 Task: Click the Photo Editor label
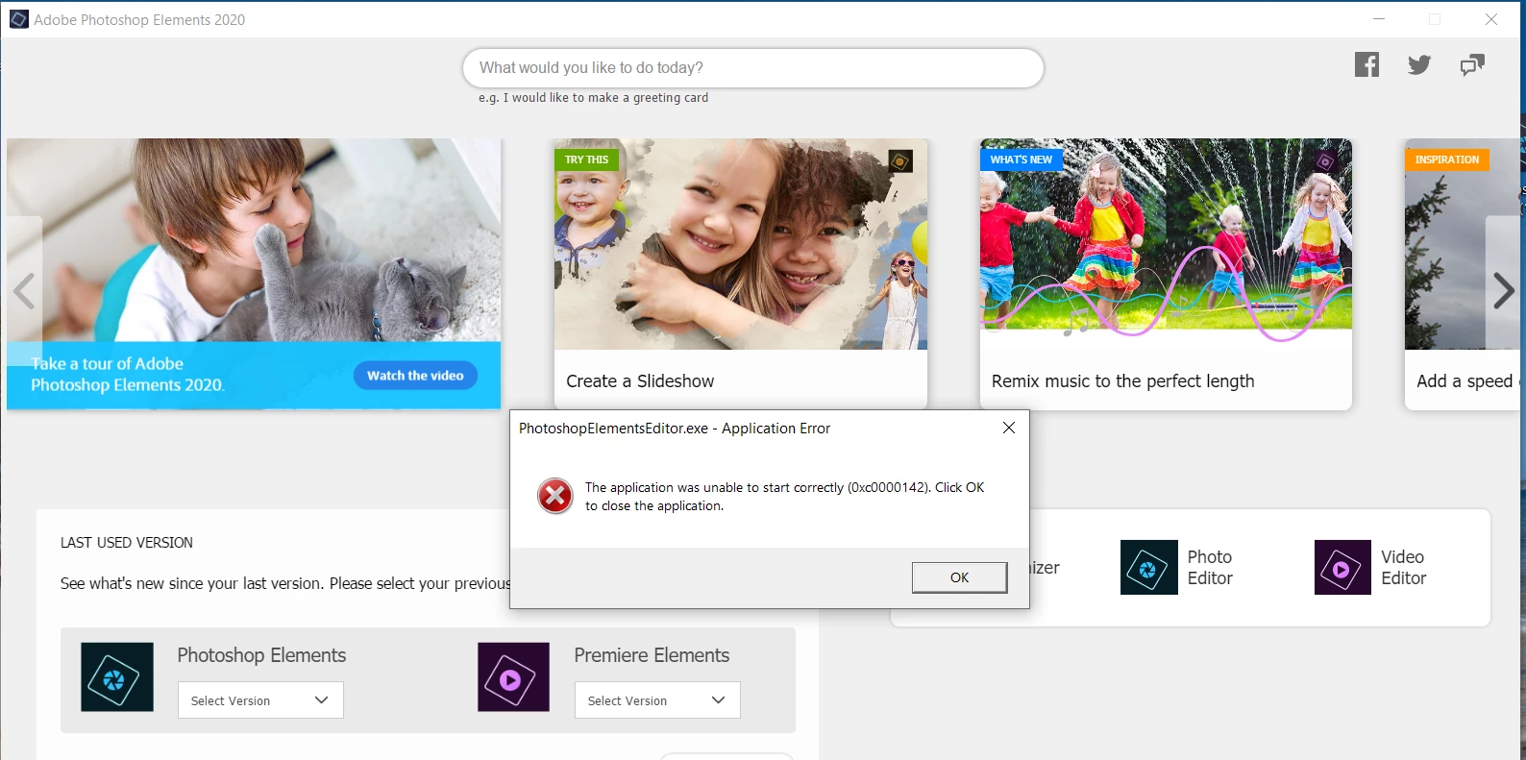[1210, 568]
